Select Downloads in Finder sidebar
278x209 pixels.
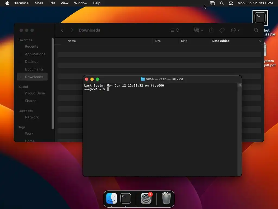pos(32,77)
